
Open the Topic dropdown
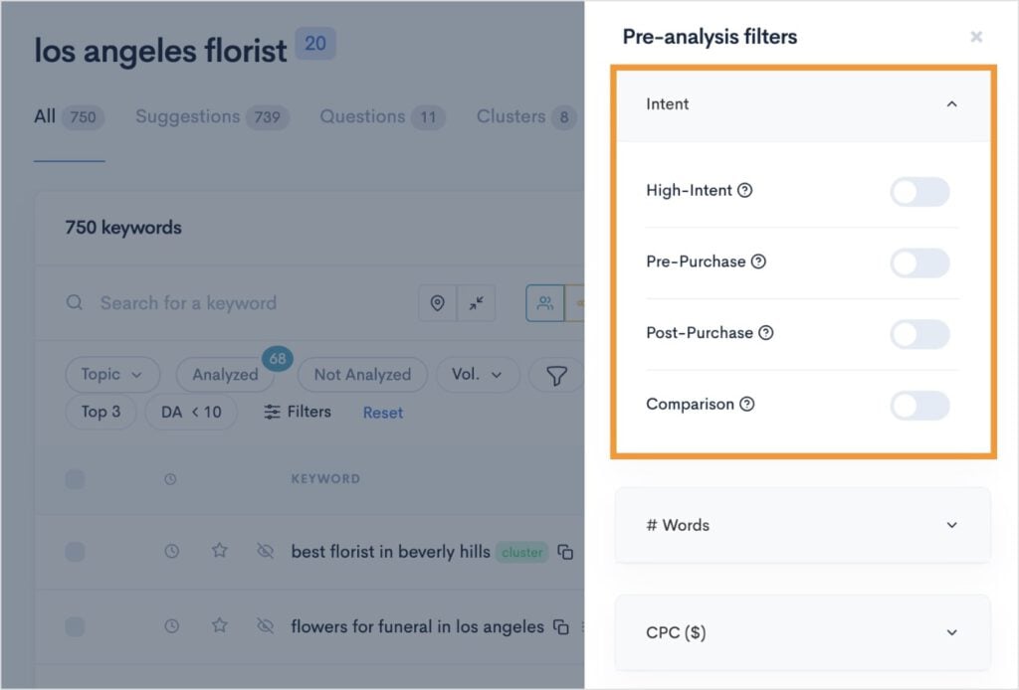pos(111,374)
